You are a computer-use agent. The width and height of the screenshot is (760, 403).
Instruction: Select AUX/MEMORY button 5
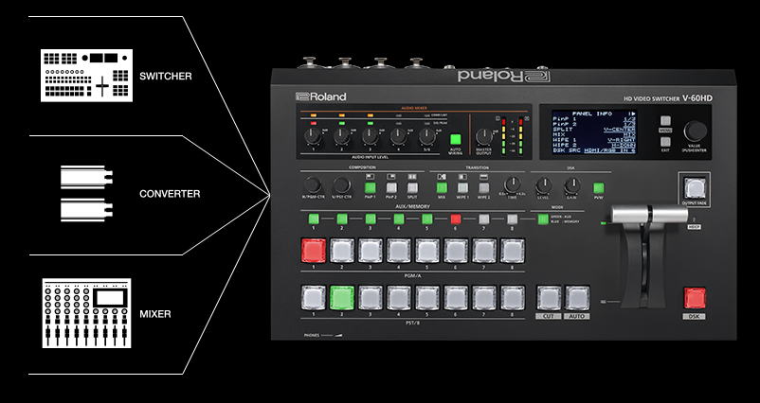coord(427,219)
